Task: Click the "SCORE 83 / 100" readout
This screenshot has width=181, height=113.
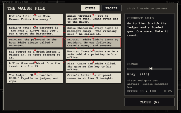Action: click(x=141, y=91)
